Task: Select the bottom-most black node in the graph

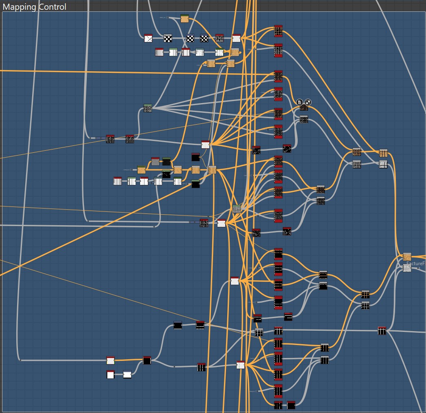Action: click(291, 405)
